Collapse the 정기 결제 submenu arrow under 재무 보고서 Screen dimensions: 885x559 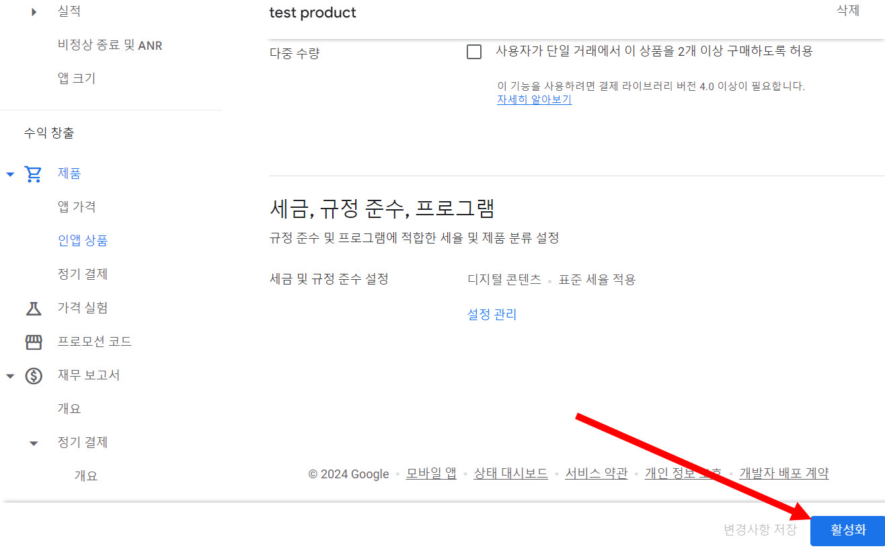tap(34, 443)
